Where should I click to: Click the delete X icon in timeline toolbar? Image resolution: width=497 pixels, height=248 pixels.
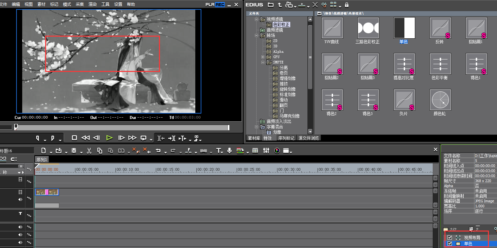click(136, 151)
